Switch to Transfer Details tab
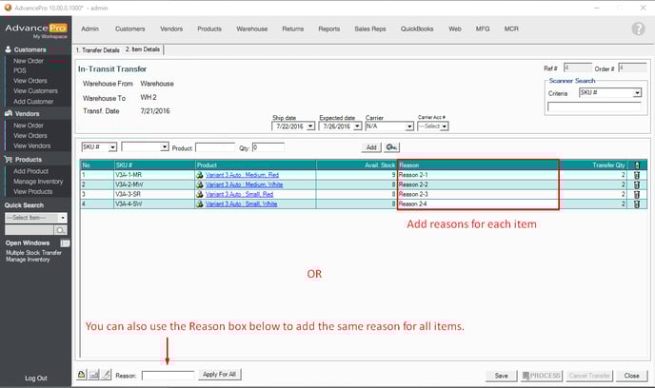655x388 pixels. point(98,49)
